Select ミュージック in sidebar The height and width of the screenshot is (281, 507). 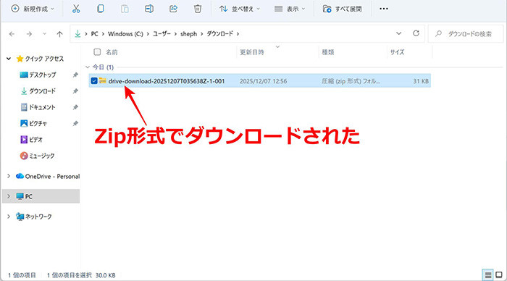point(37,156)
